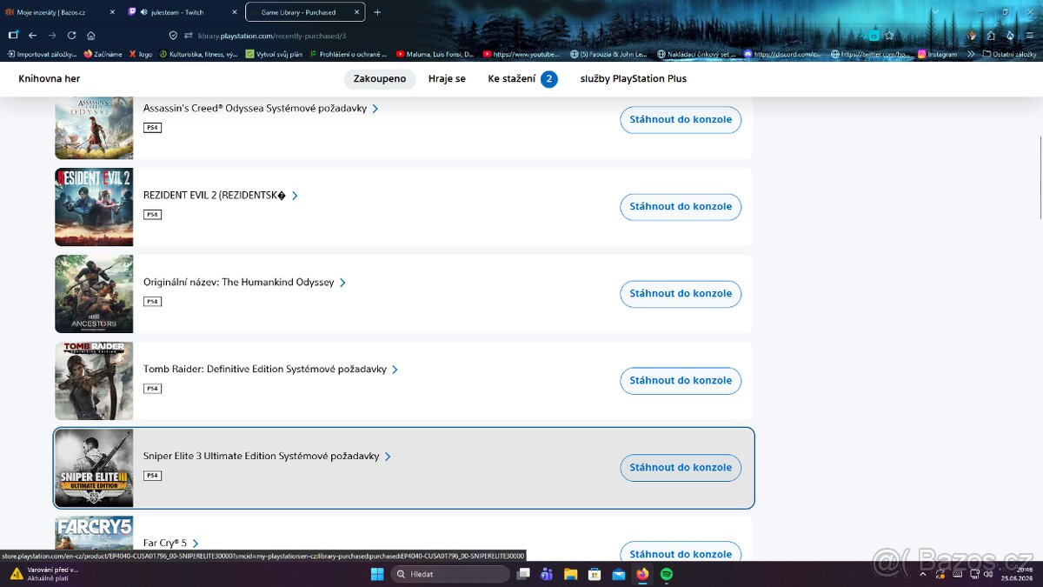This screenshot has width=1043, height=587.
Task: Expand chevron next to Tomb Raider title
Action: [x=395, y=370]
